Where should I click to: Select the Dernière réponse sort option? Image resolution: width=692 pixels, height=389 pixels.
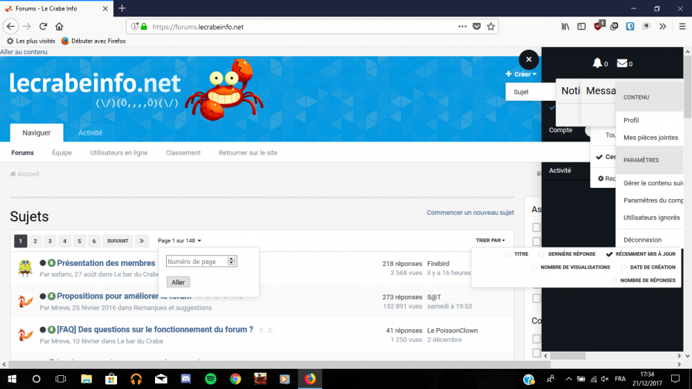pos(567,254)
